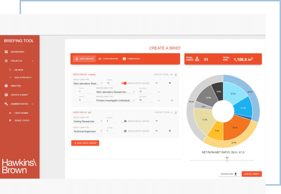The width and height of the screenshot is (281, 194).
Task: Delete user group gr2 with trash icon
Action: 176,113
